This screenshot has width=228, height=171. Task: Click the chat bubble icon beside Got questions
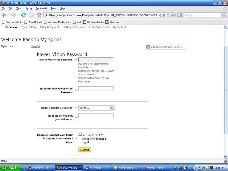(148, 47)
